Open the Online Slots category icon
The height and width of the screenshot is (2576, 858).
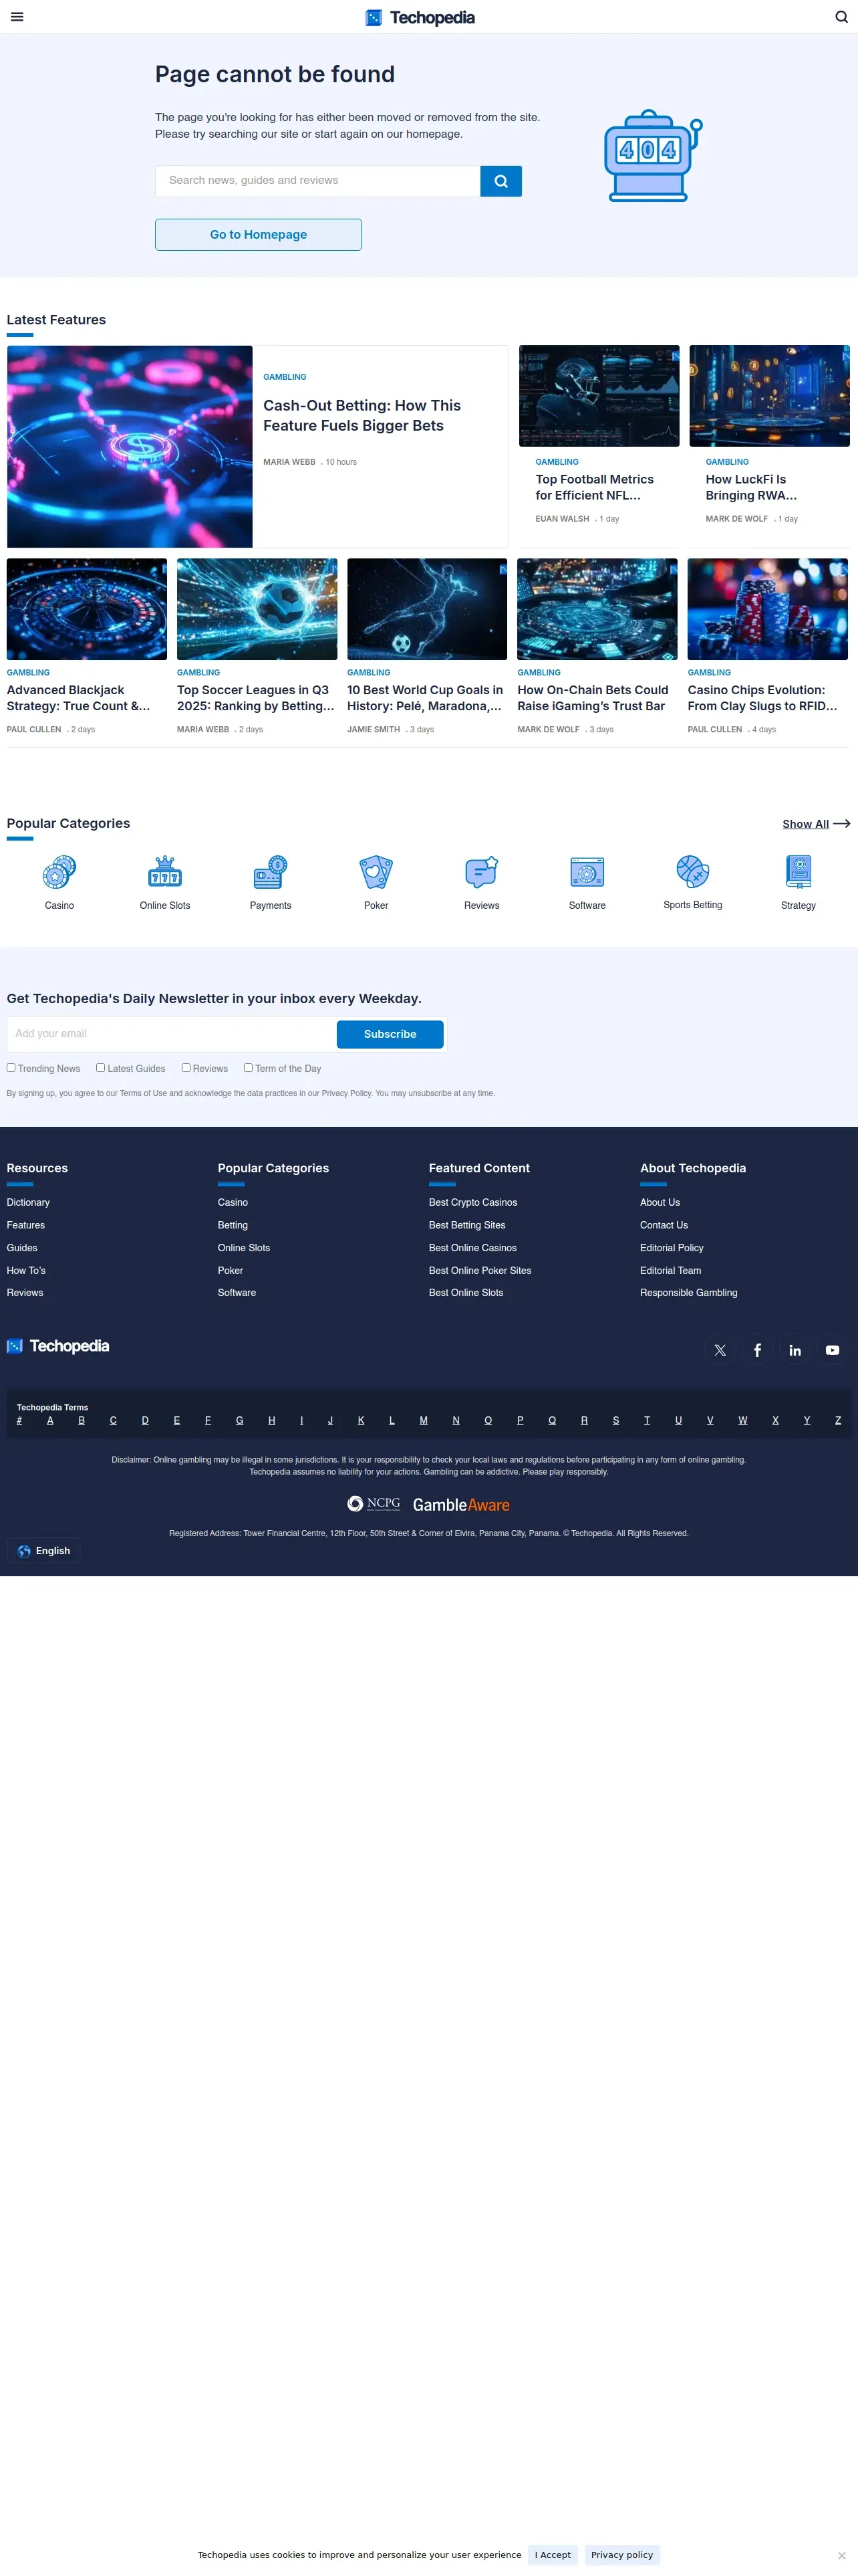point(165,873)
